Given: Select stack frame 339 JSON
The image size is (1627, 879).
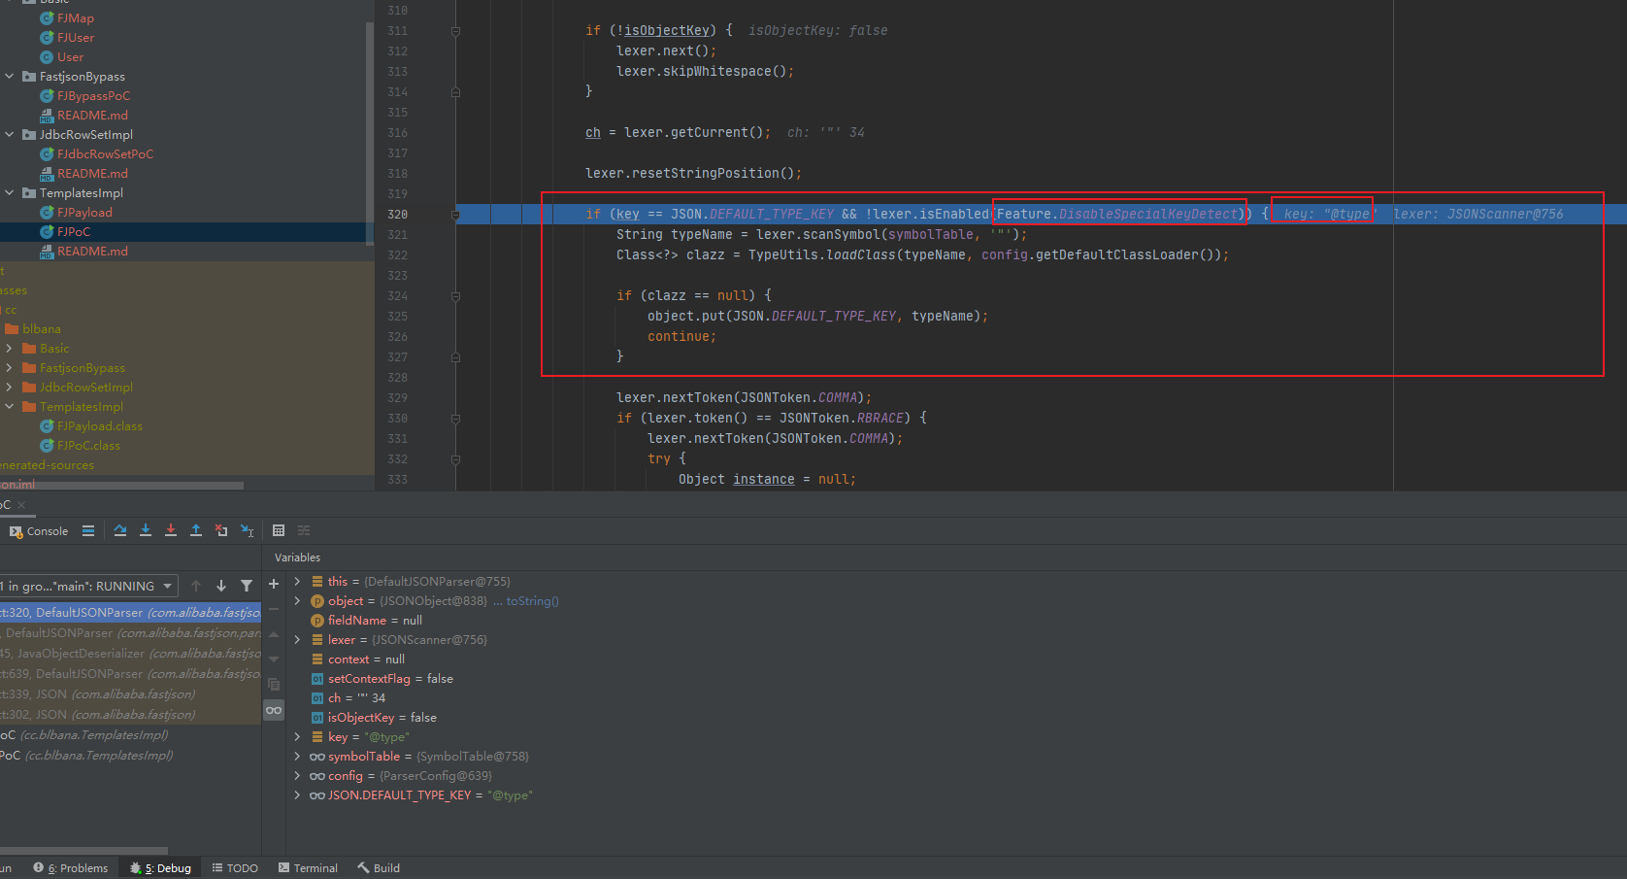Looking at the screenshot, I should pyautogui.click(x=130, y=694).
